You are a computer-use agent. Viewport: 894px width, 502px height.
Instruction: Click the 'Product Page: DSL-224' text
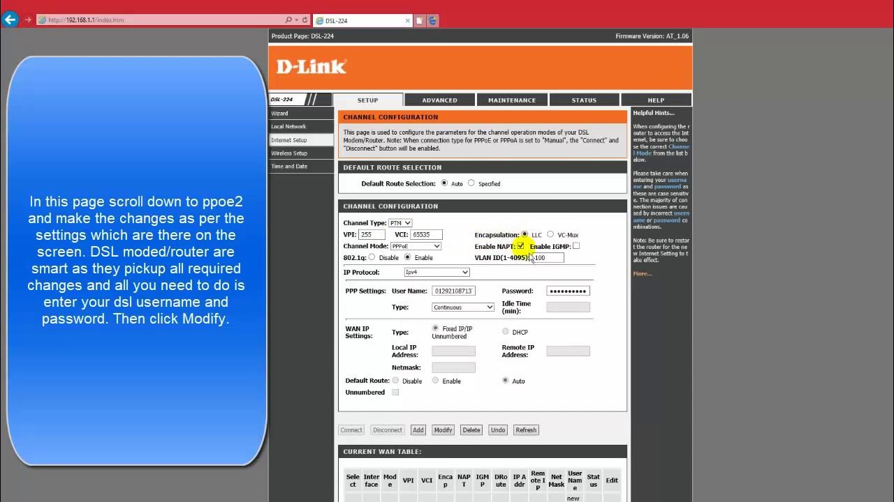(x=303, y=36)
